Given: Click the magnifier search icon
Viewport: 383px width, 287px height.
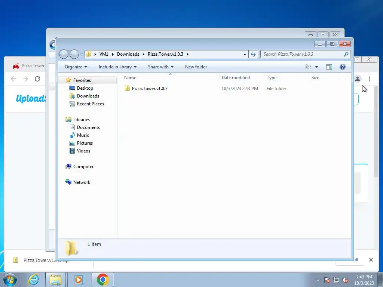Looking at the screenshot, I should click(x=346, y=54).
